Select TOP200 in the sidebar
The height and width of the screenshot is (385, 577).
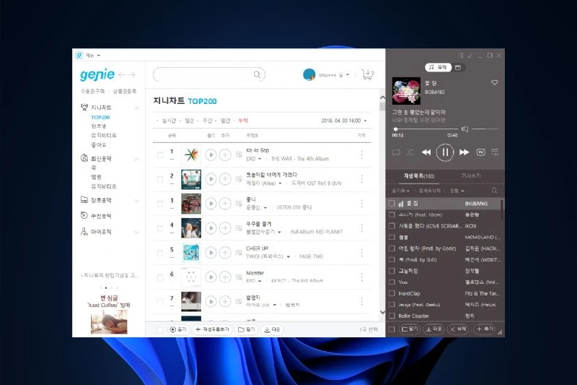(100, 117)
